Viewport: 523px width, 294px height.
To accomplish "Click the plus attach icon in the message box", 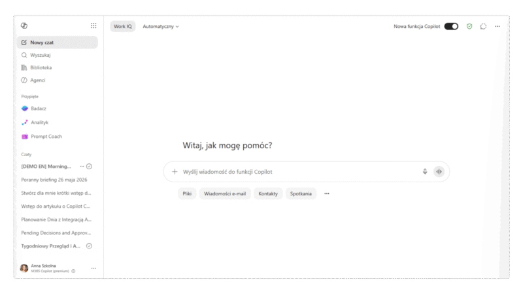I will [x=175, y=172].
